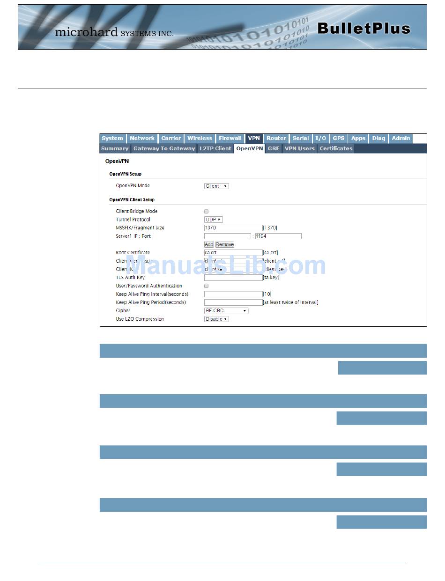Open the Apps tab
445x581 pixels.
pos(358,139)
